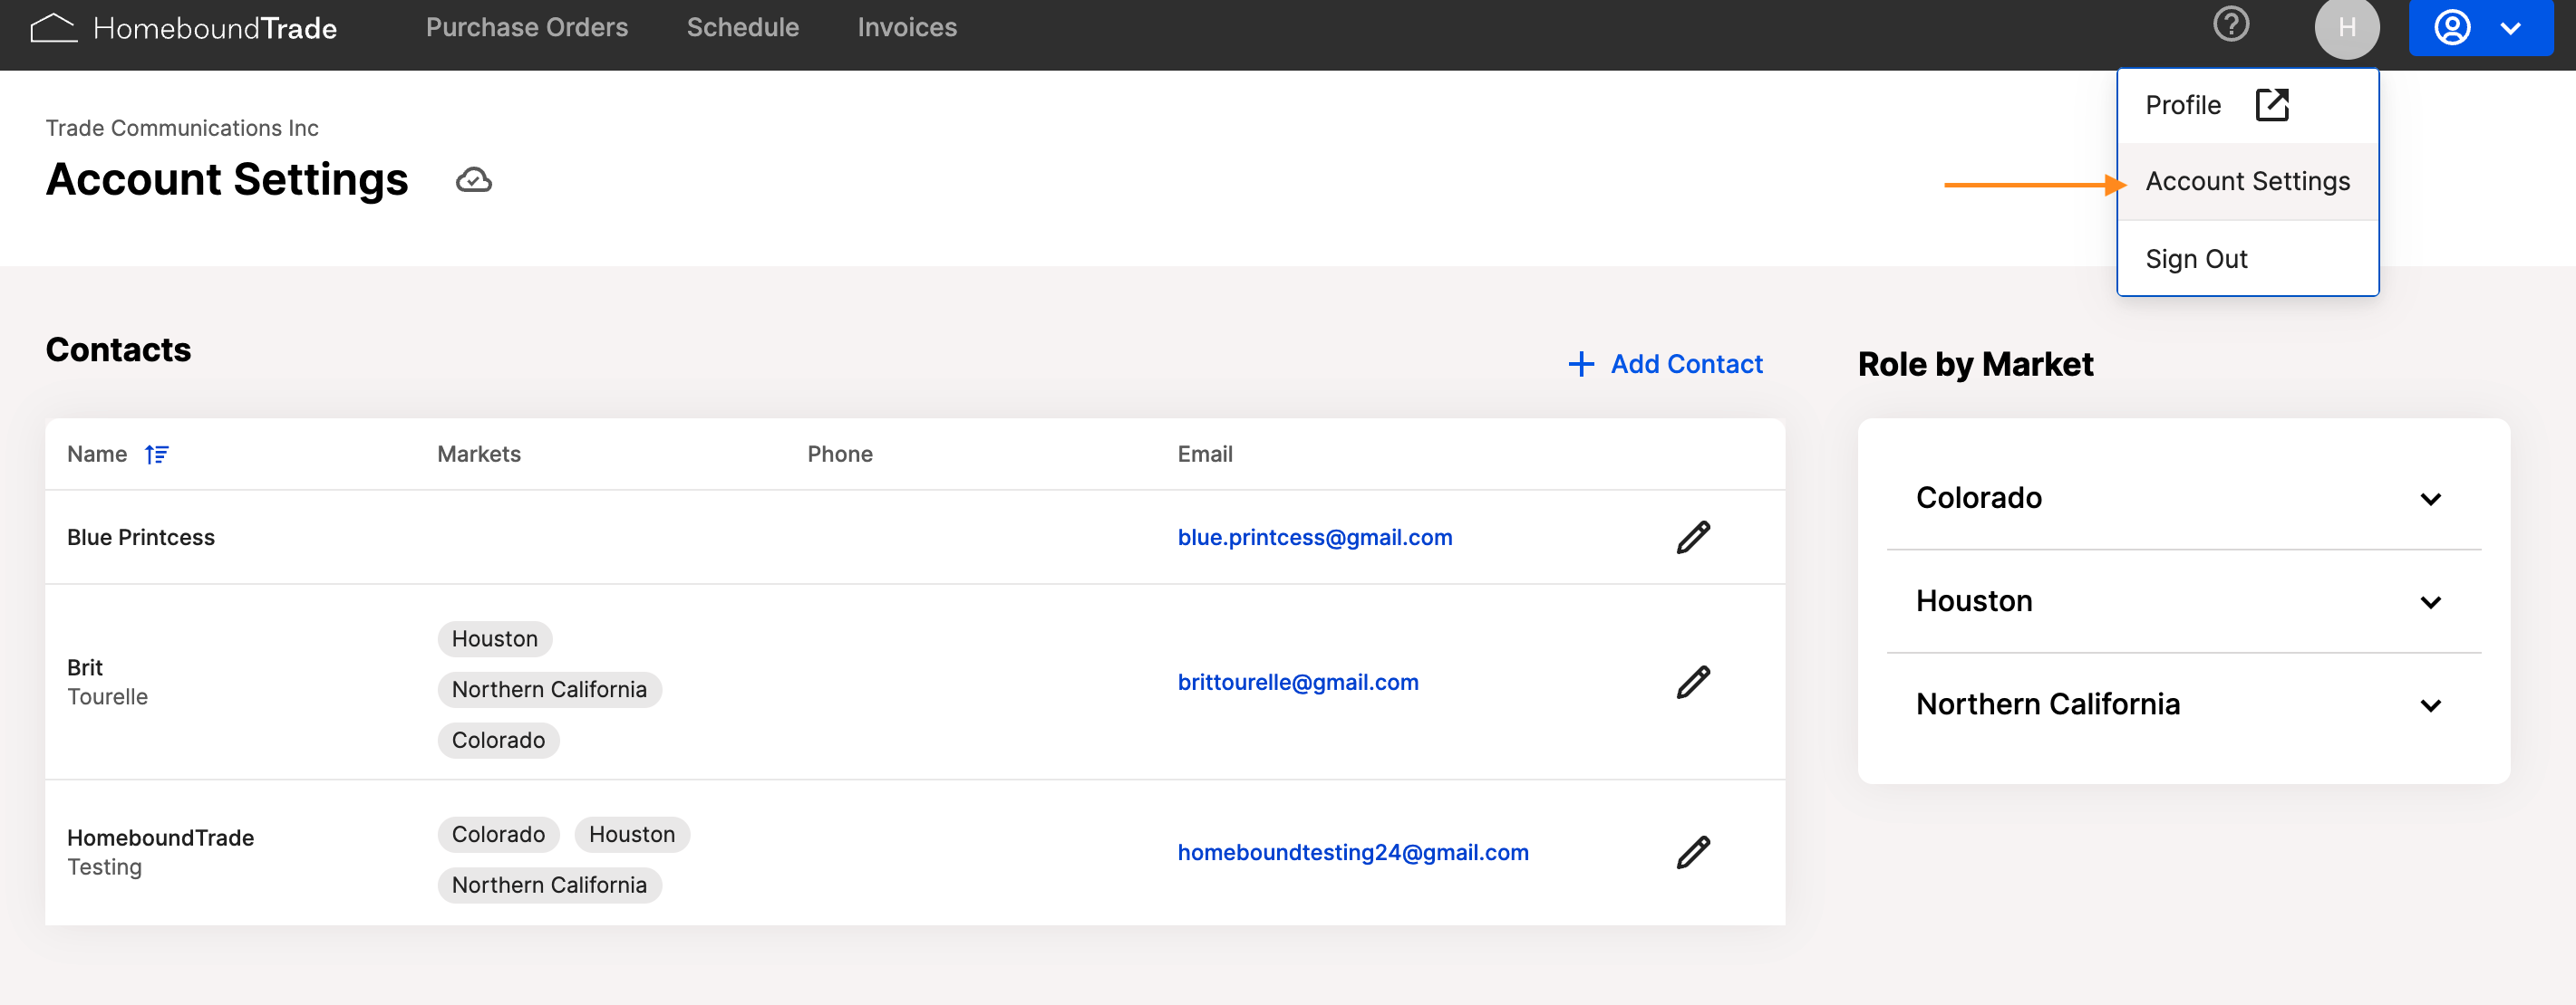Click the Email column header
Image resolution: width=2576 pixels, height=1005 pixels.
1205,455
